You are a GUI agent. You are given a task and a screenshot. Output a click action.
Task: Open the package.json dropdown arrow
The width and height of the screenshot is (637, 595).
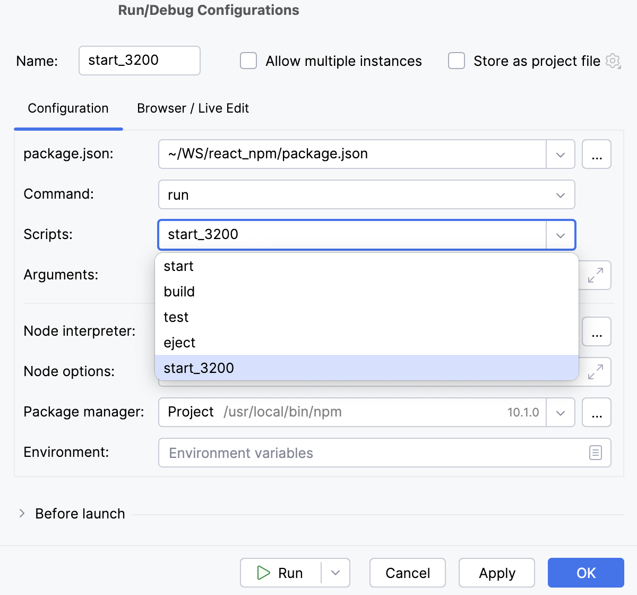point(560,154)
